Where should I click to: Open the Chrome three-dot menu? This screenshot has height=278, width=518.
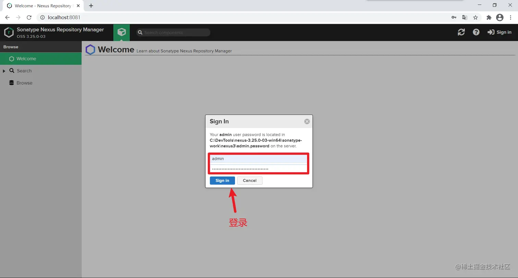pyautogui.click(x=511, y=17)
